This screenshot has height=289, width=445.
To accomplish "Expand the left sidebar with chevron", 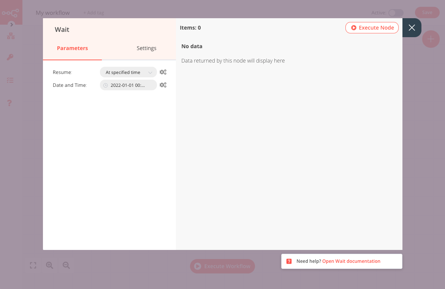I will [x=11, y=25].
